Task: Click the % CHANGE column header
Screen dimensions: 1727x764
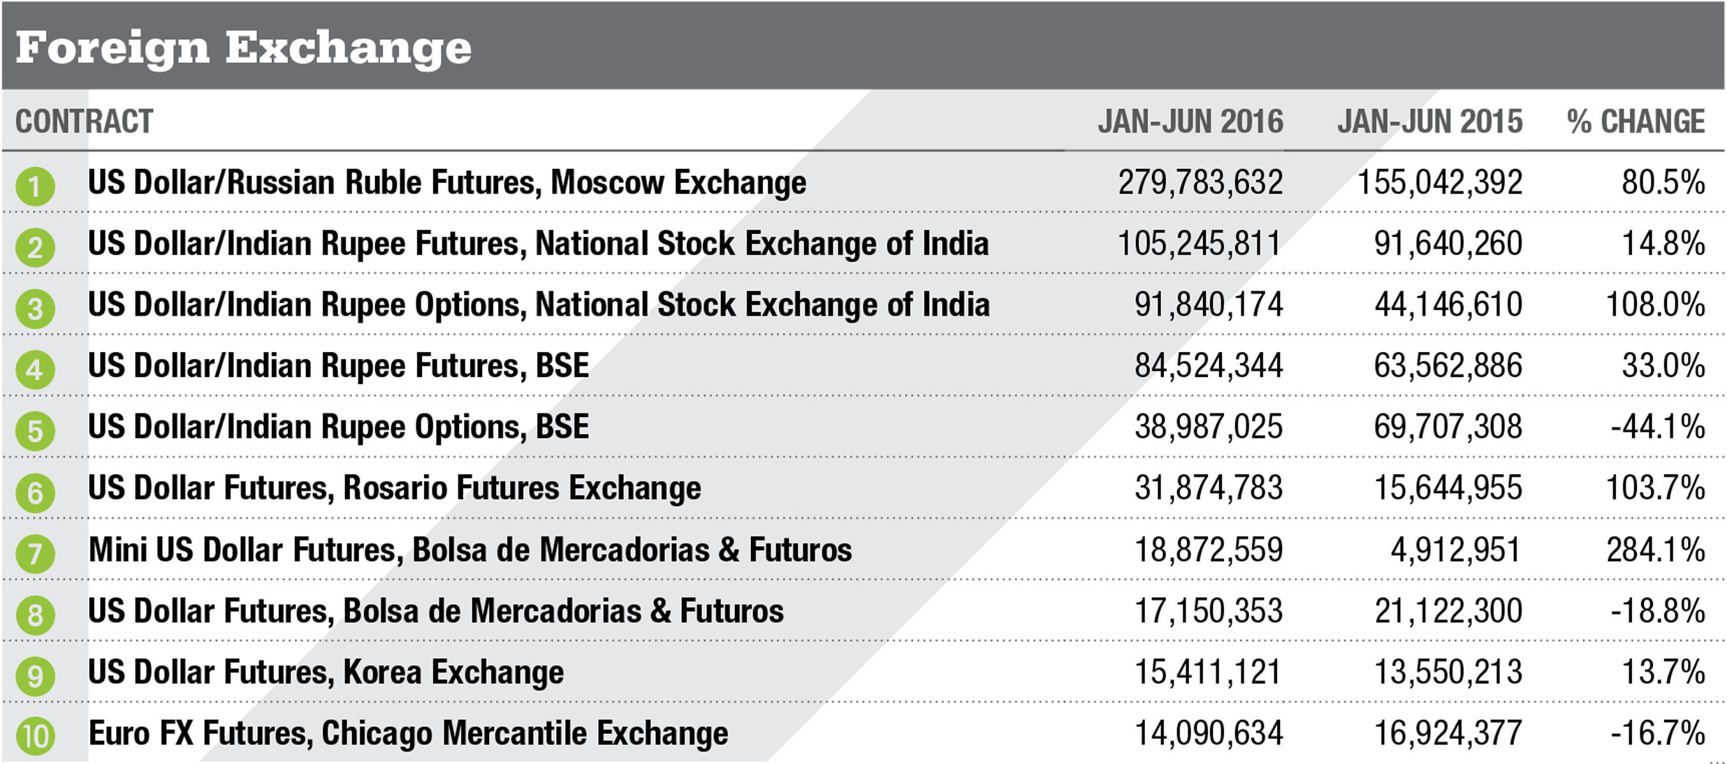Action: (1635, 122)
